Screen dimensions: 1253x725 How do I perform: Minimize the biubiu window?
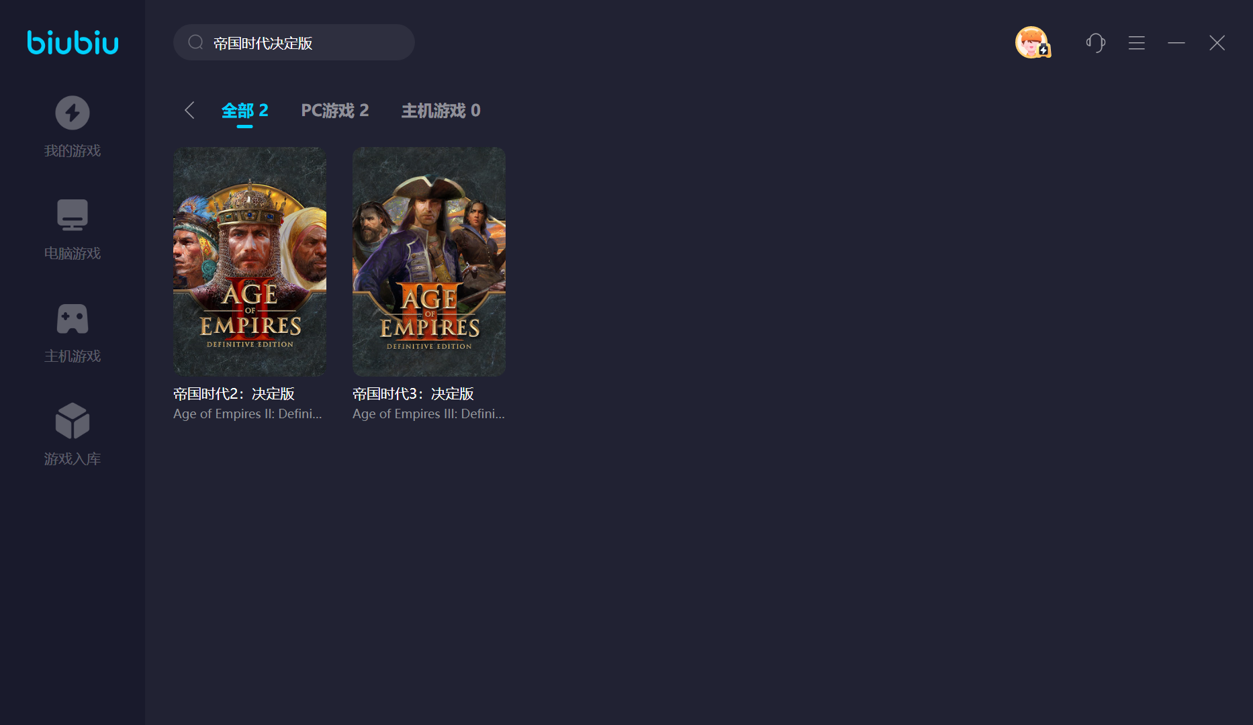pyautogui.click(x=1176, y=43)
